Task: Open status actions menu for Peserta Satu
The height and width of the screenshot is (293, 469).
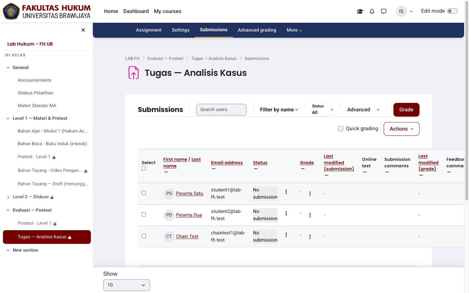Action: (286, 192)
